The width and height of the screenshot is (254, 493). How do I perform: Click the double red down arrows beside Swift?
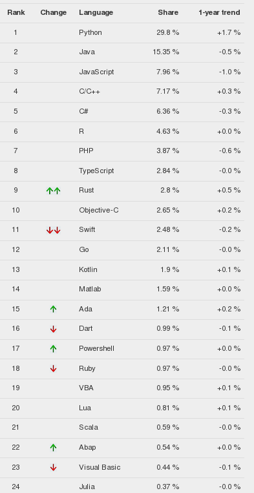click(53, 231)
